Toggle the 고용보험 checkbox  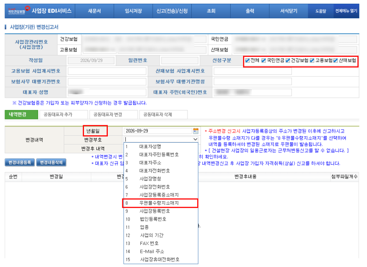click(x=312, y=61)
